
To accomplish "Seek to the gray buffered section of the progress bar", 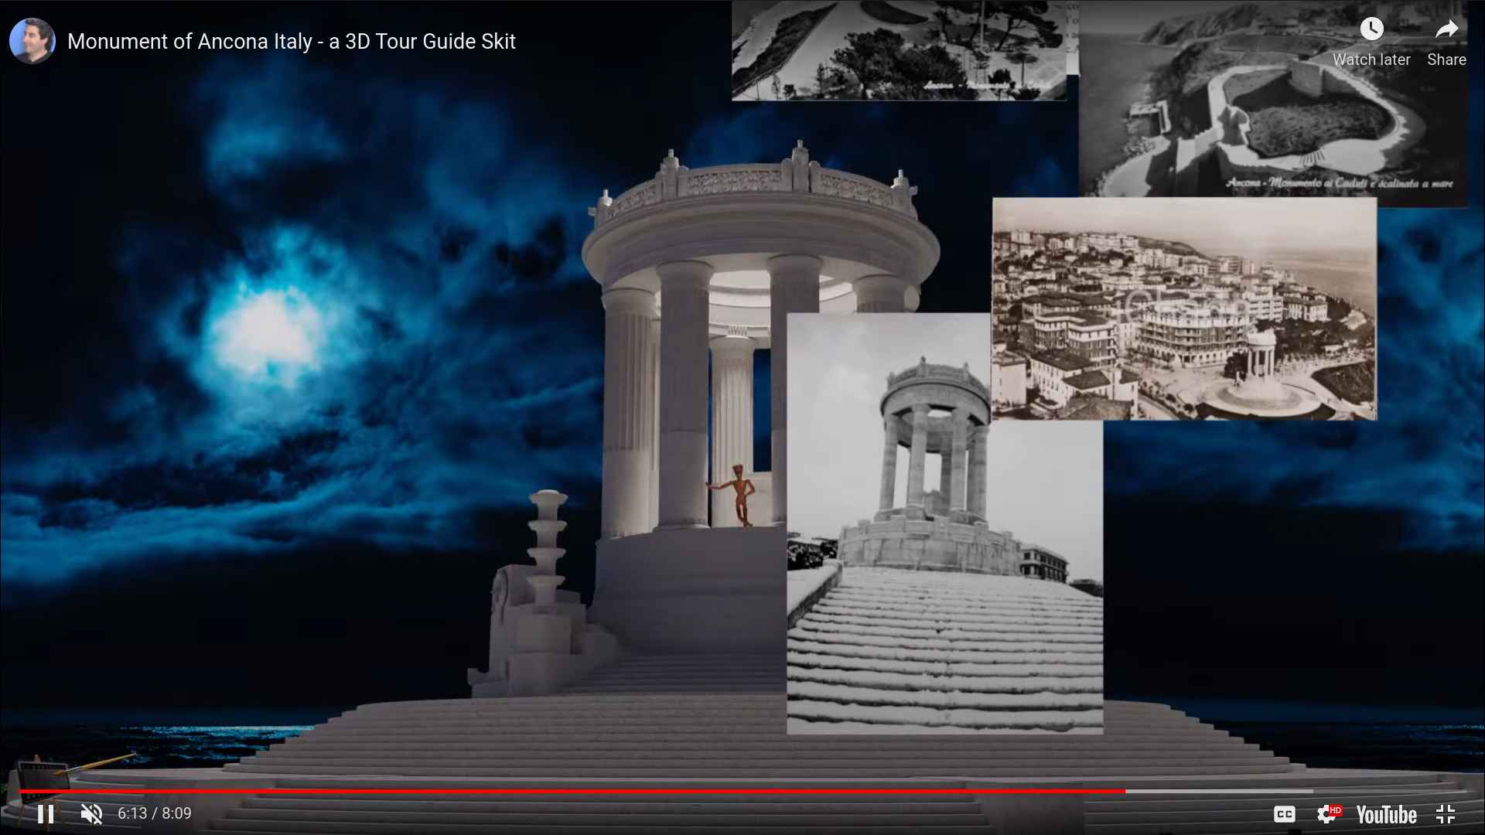I will pyautogui.click(x=1218, y=792).
